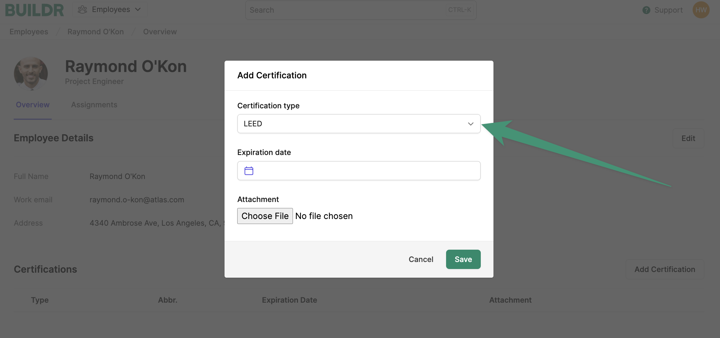Click the Overview breadcrumb

coord(160,32)
